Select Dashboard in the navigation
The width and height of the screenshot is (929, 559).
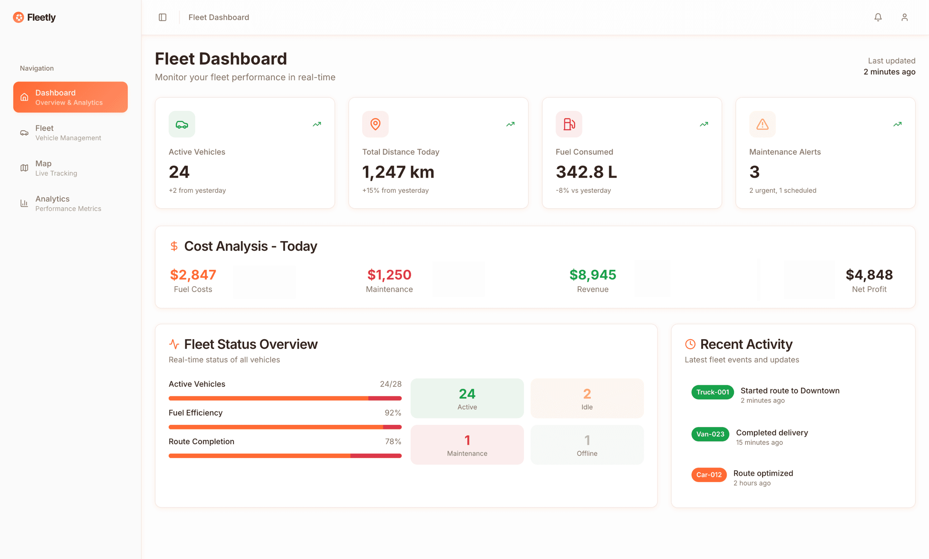point(70,97)
